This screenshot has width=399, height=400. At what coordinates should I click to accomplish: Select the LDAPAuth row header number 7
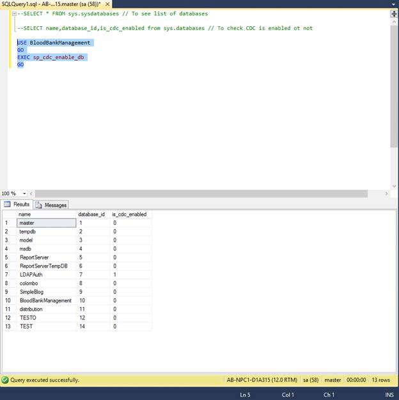(x=7, y=274)
